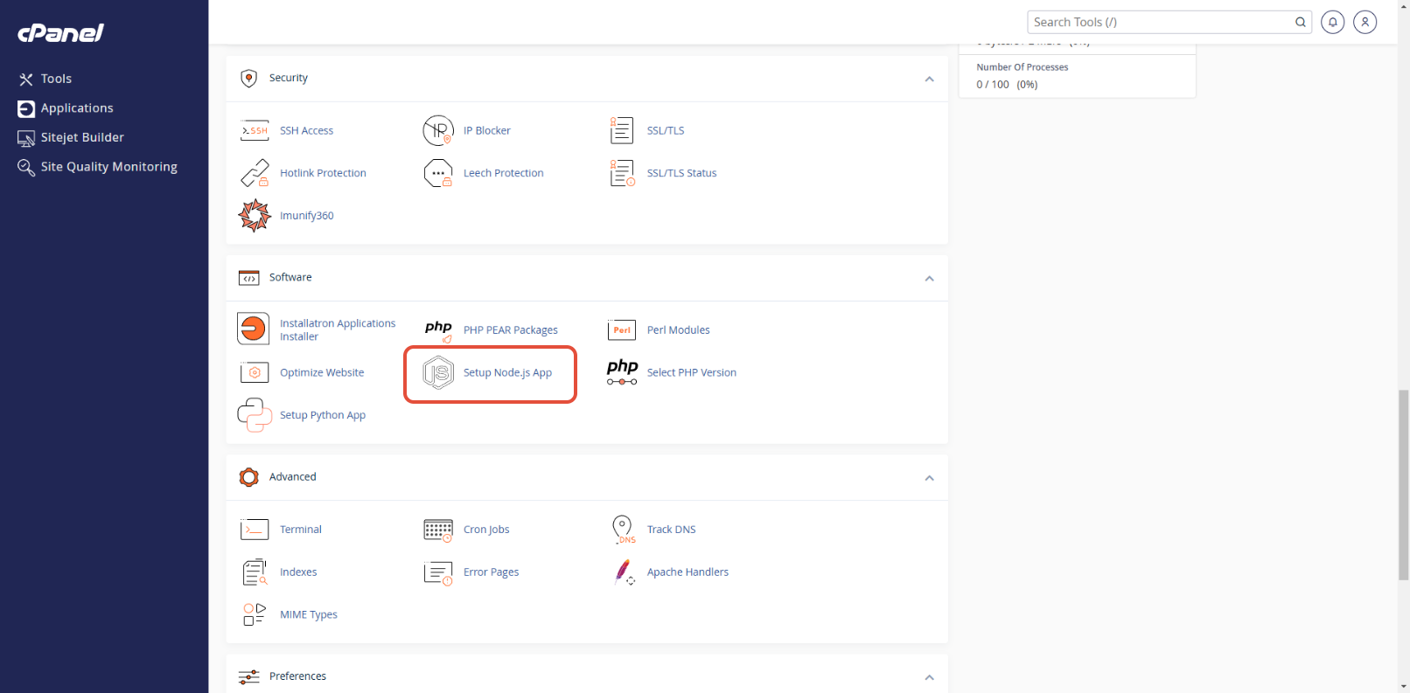Image resolution: width=1410 pixels, height=693 pixels.
Task: Click the Indexes icon
Action: [x=255, y=572]
